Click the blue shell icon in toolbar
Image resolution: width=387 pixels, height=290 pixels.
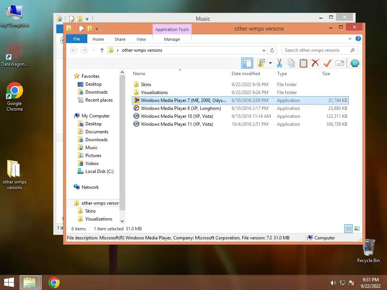(354, 63)
